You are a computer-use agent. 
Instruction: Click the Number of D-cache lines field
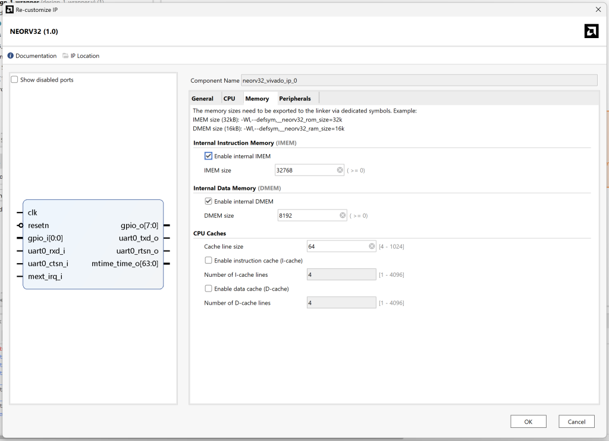(341, 303)
